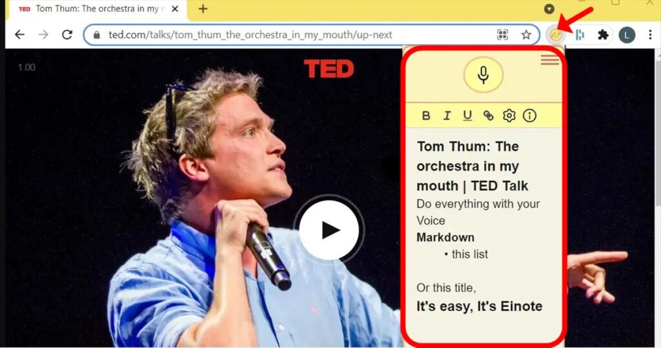Toggle Italic formatting in Einote

447,116
